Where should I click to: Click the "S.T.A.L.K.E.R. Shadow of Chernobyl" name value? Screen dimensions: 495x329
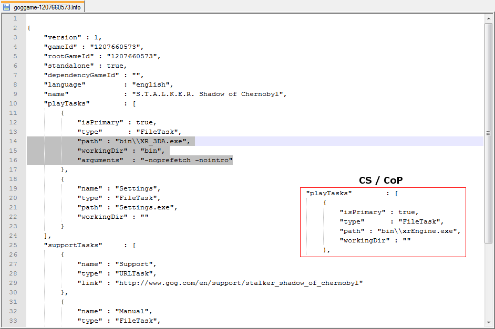click(208, 94)
